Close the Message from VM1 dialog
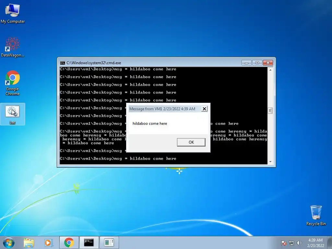Screen dimensions: 332x249 [204, 109]
